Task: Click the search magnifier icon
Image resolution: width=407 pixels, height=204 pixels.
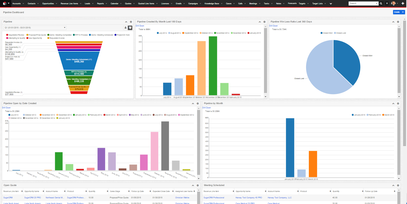Action: pyautogui.click(x=381, y=3)
